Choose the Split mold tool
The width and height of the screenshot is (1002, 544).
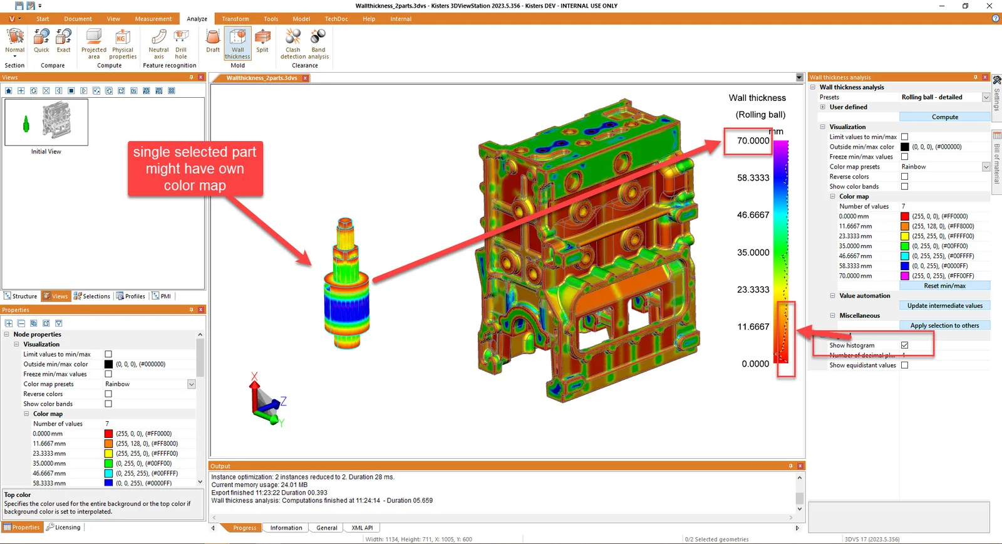pyautogui.click(x=262, y=41)
